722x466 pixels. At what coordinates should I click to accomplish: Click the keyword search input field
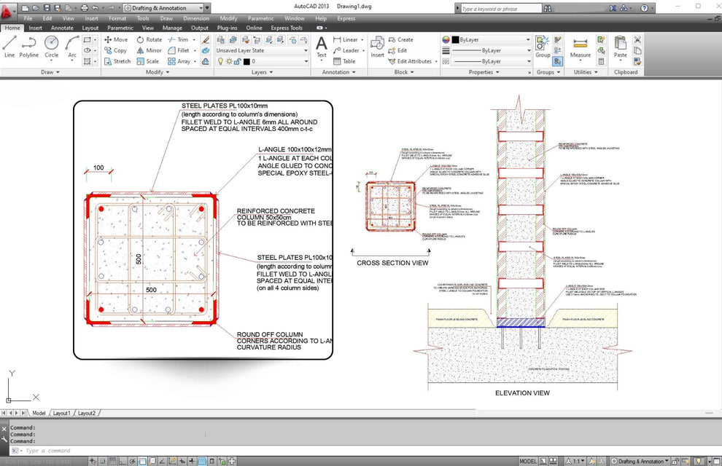click(x=501, y=9)
